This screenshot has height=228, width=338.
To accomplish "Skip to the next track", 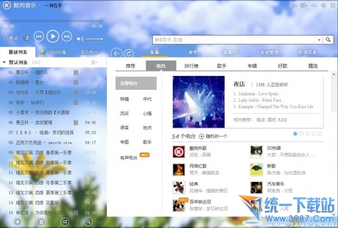I will pyautogui.click(x=67, y=37).
